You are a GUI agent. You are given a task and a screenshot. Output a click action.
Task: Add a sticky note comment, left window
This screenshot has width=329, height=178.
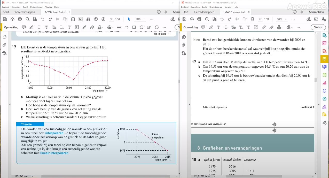tap(24, 27)
